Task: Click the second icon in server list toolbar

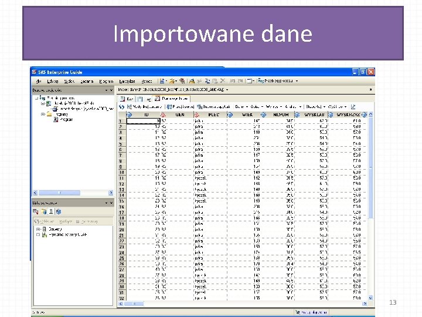Action: tap(44, 211)
